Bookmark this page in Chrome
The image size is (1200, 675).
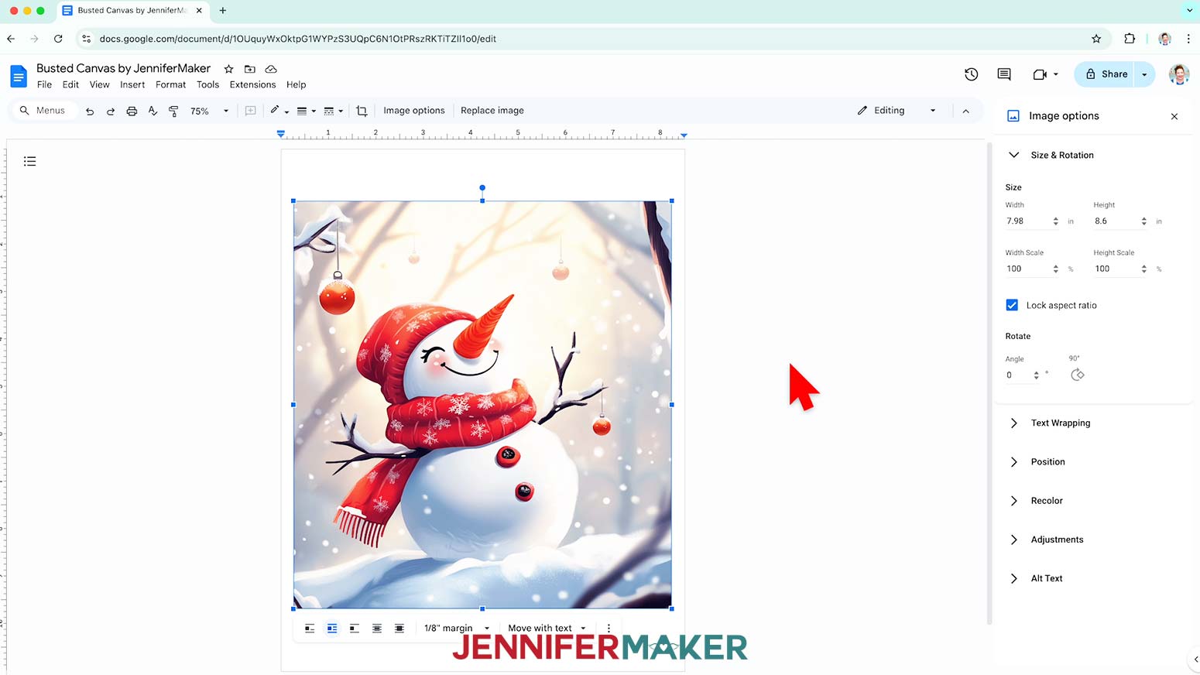coord(1096,39)
